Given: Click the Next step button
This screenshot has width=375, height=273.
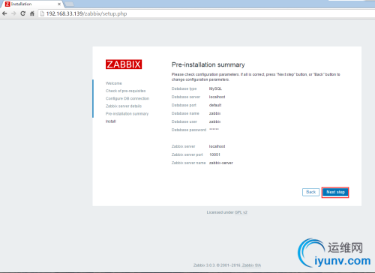Looking at the screenshot, I should coord(335,192).
